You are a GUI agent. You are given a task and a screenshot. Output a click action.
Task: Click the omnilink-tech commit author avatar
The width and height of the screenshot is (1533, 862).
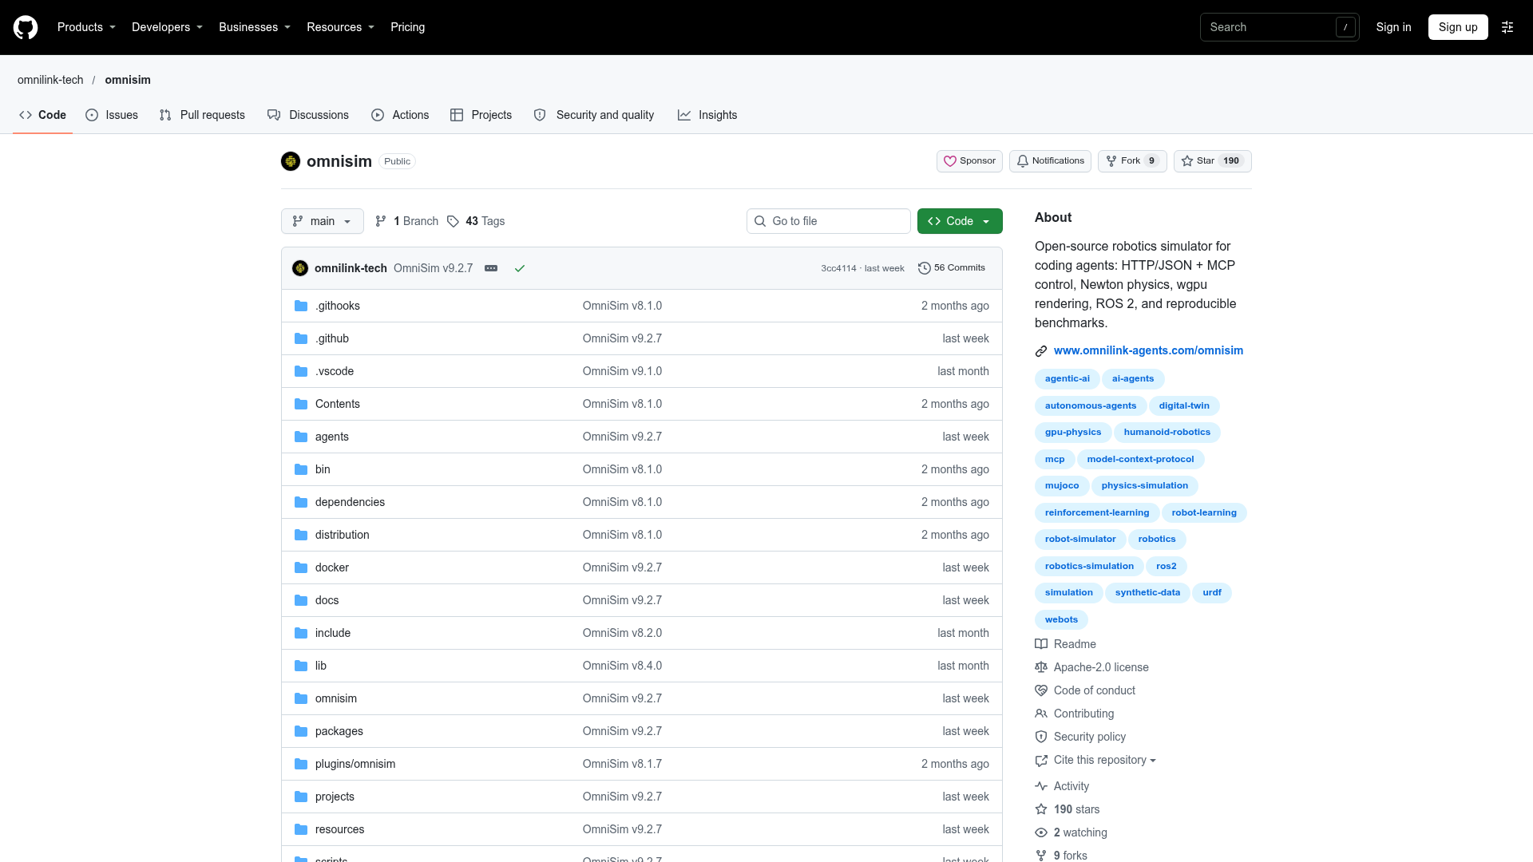pos(300,268)
